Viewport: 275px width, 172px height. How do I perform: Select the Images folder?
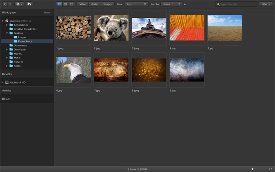(x=20, y=37)
